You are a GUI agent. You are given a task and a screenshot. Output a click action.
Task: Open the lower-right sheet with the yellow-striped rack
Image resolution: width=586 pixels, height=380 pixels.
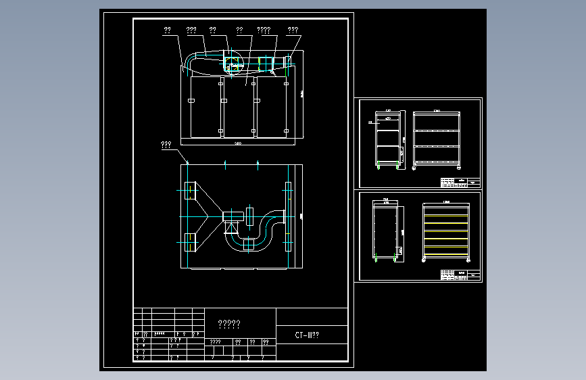(420, 237)
